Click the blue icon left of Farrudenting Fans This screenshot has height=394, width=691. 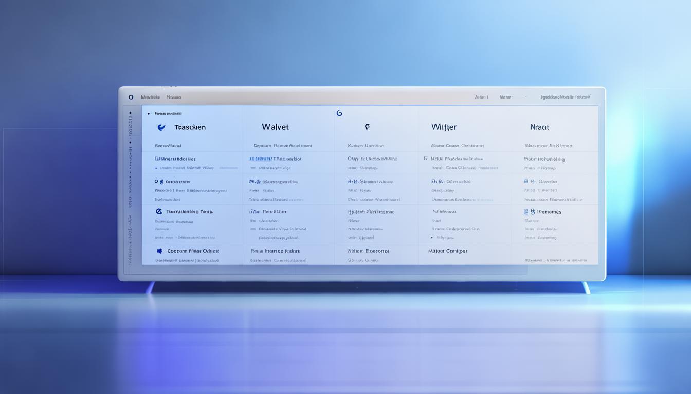(159, 211)
